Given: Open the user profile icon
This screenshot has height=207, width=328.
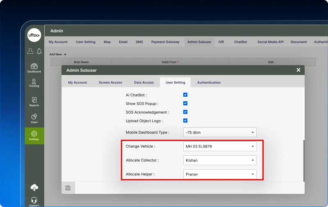Looking at the screenshot, I should tap(30, 51).
